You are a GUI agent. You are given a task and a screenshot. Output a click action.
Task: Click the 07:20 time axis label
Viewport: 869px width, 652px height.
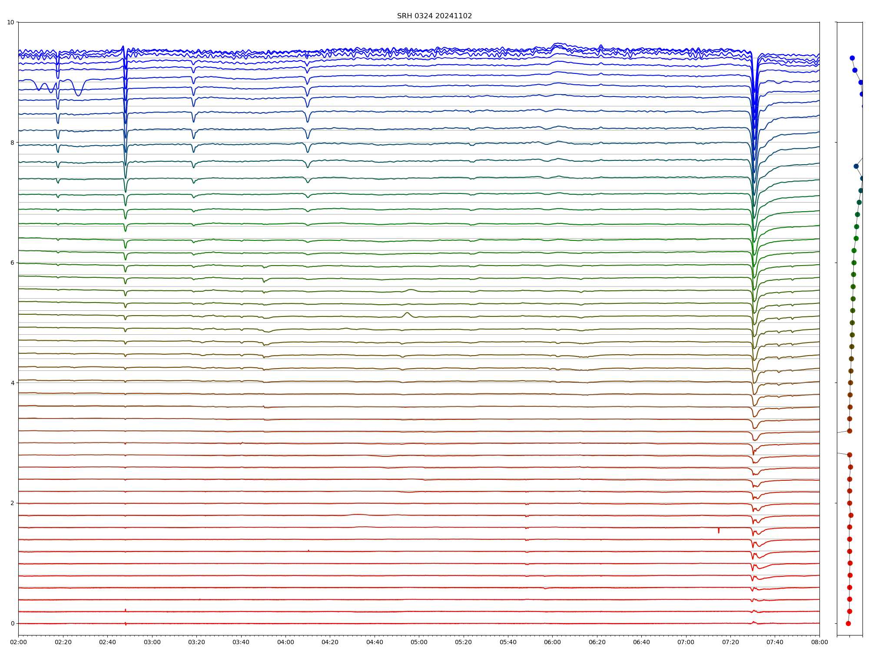[x=730, y=642]
